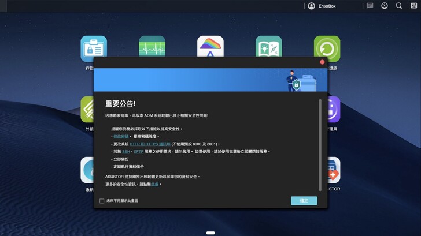The height and width of the screenshot is (236, 421).
Task: Open the Access Control app icon
Action: coord(93,48)
